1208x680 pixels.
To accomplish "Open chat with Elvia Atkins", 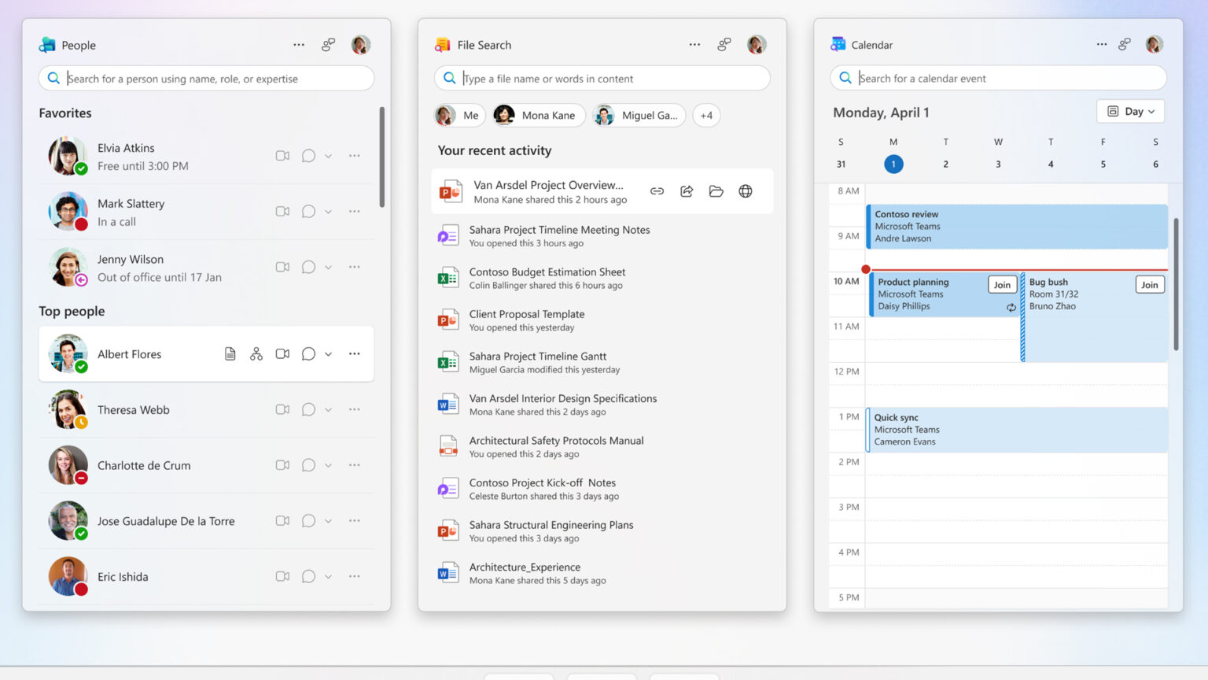I will 308,156.
